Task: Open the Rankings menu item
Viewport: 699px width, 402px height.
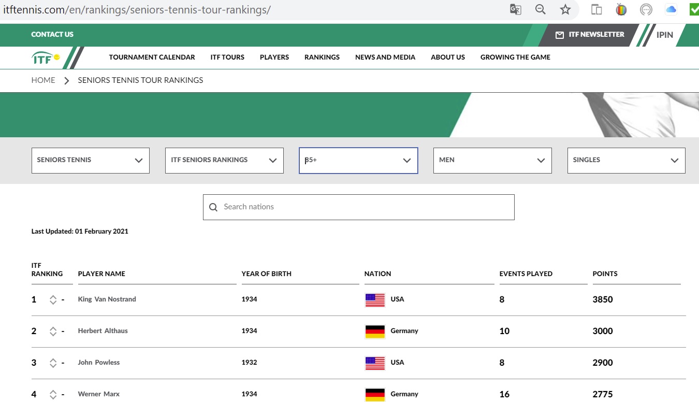Action: click(322, 58)
